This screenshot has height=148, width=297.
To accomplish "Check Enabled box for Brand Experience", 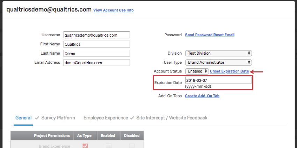I will point(108,146).
